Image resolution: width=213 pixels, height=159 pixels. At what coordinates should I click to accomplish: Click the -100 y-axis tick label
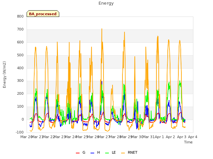pyautogui.click(x=20, y=132)
